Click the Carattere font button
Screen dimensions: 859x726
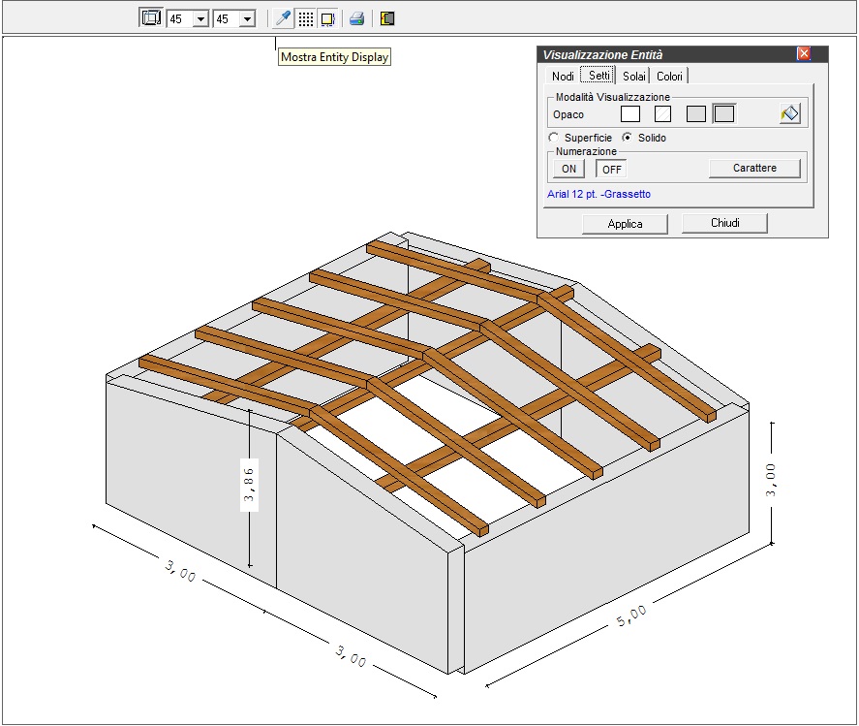click(754, 169)
